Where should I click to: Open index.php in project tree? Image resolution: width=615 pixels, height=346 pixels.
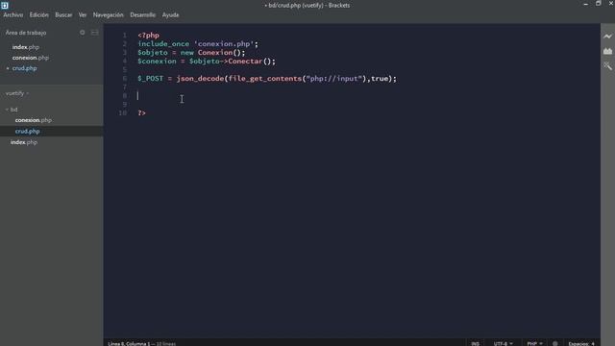click(24, 142)
